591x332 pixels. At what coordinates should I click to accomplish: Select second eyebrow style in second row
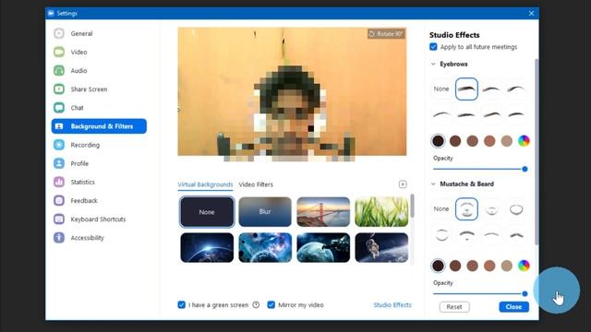click(x=466, y=114)
